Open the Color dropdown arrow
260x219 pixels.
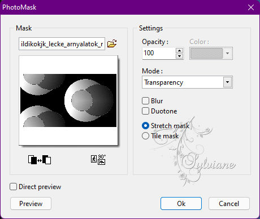pyautogui.click(x=227, y=53)
